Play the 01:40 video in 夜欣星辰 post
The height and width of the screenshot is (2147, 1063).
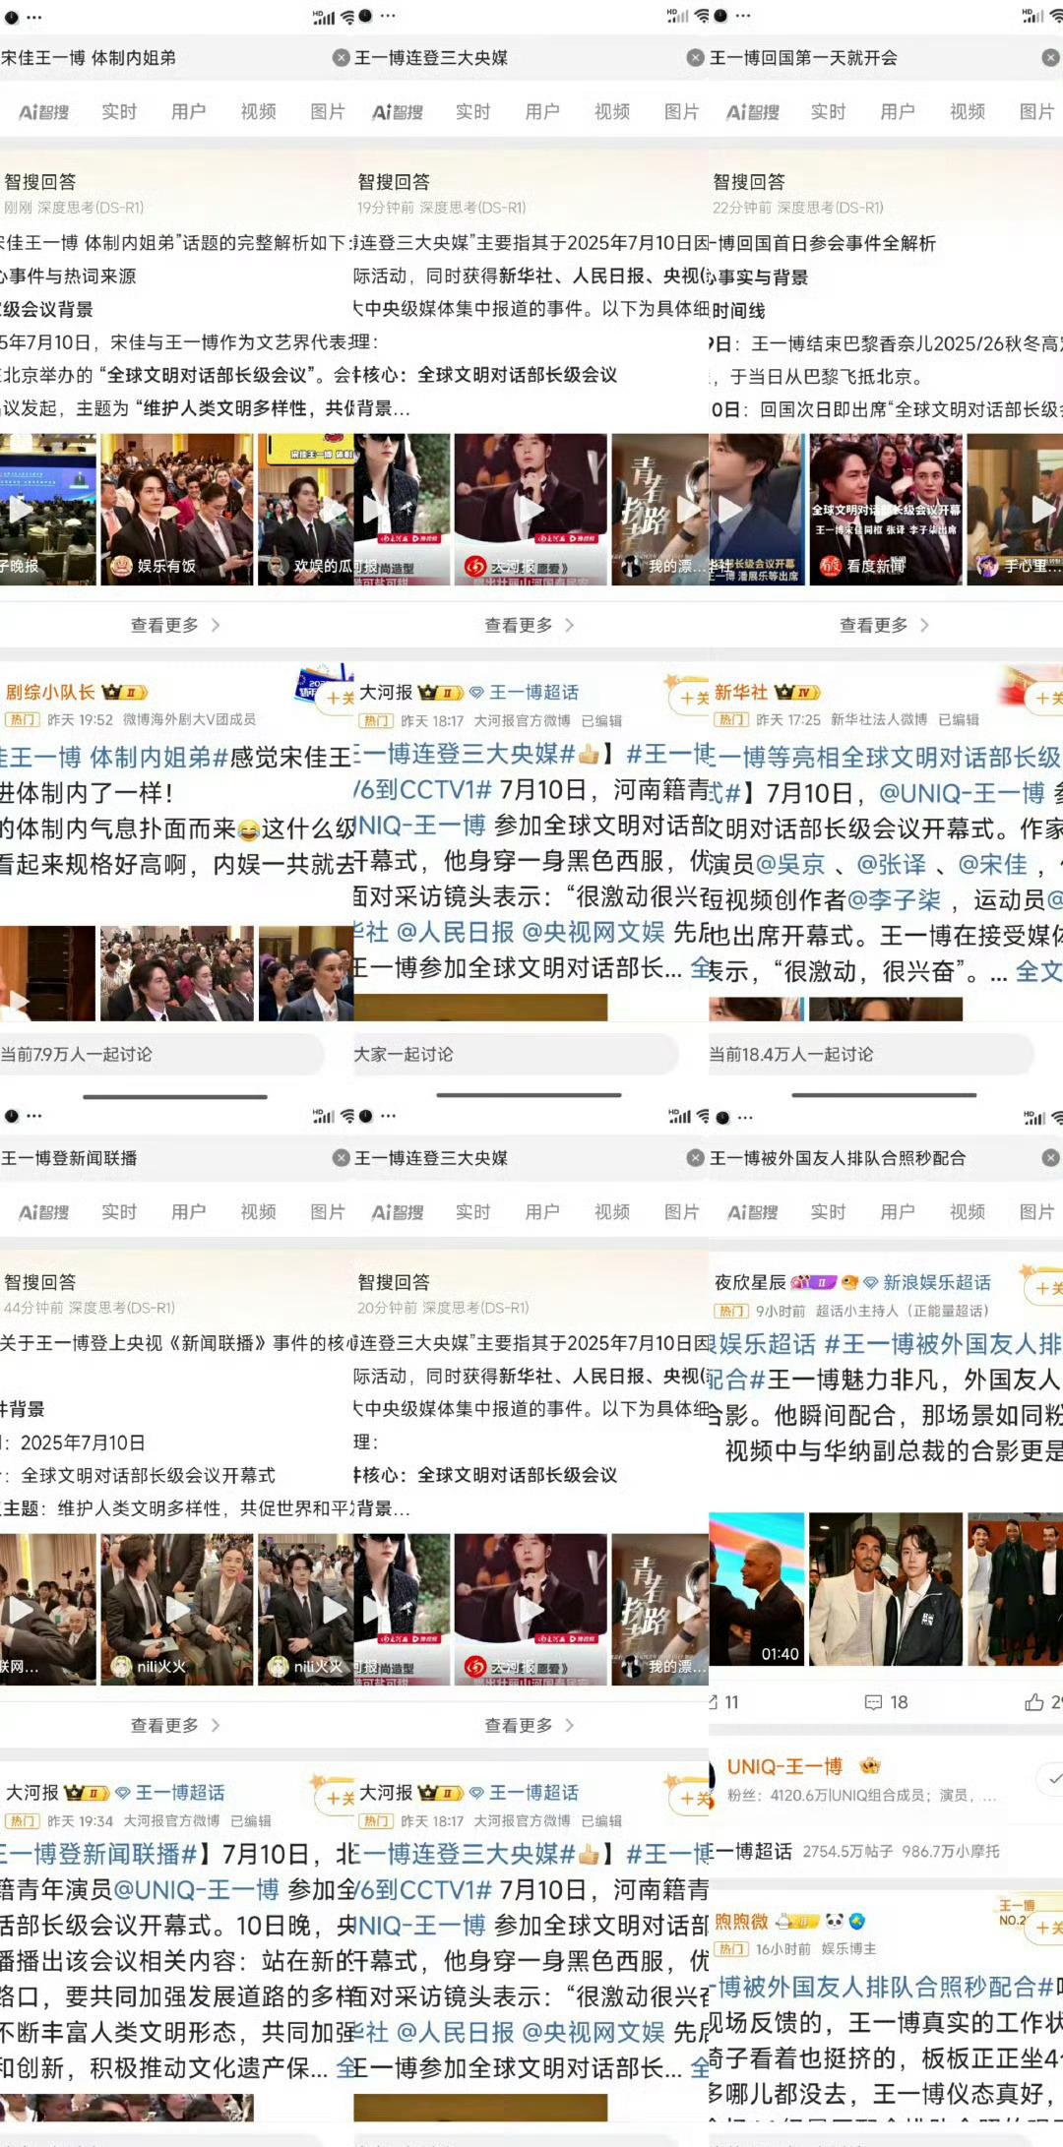[x=756, y=1589]
